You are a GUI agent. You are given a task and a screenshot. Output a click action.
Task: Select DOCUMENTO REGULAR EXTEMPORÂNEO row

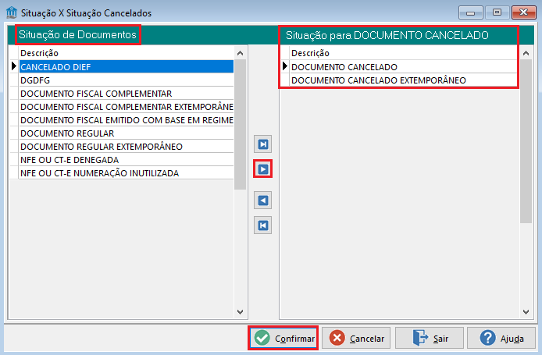[127, 147]
